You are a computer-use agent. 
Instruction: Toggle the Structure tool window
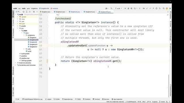[13, 81]
